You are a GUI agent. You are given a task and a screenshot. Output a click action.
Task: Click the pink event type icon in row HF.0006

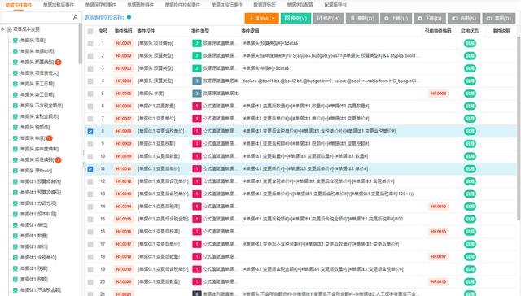coord(197,107)
